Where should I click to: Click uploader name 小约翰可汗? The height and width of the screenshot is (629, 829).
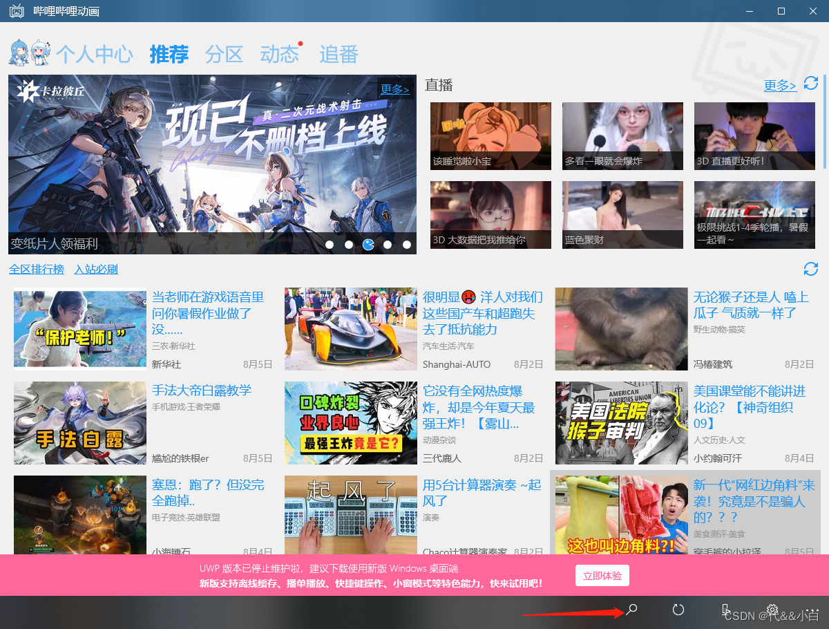pos(718,458)
